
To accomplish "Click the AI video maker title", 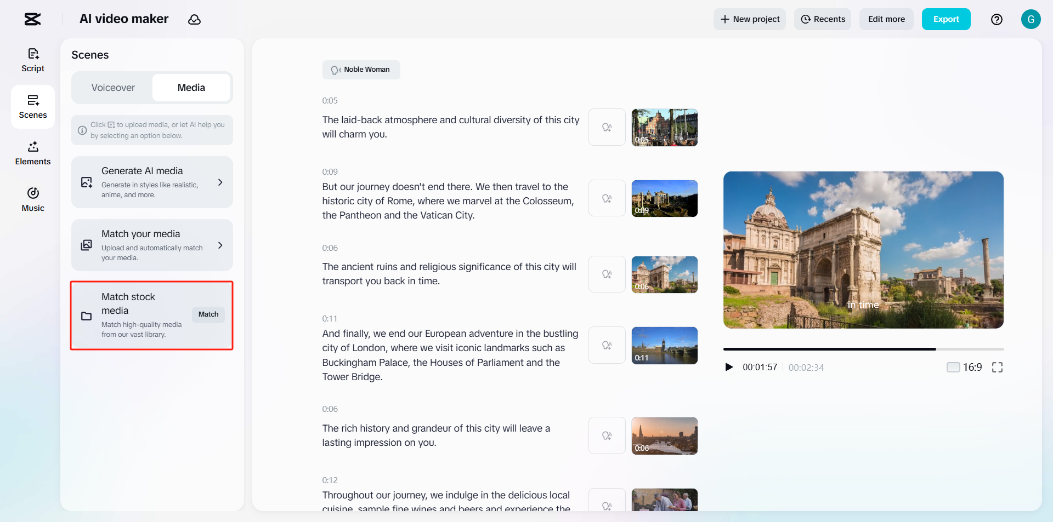I will pyautogui.click(x=124, y=19).
